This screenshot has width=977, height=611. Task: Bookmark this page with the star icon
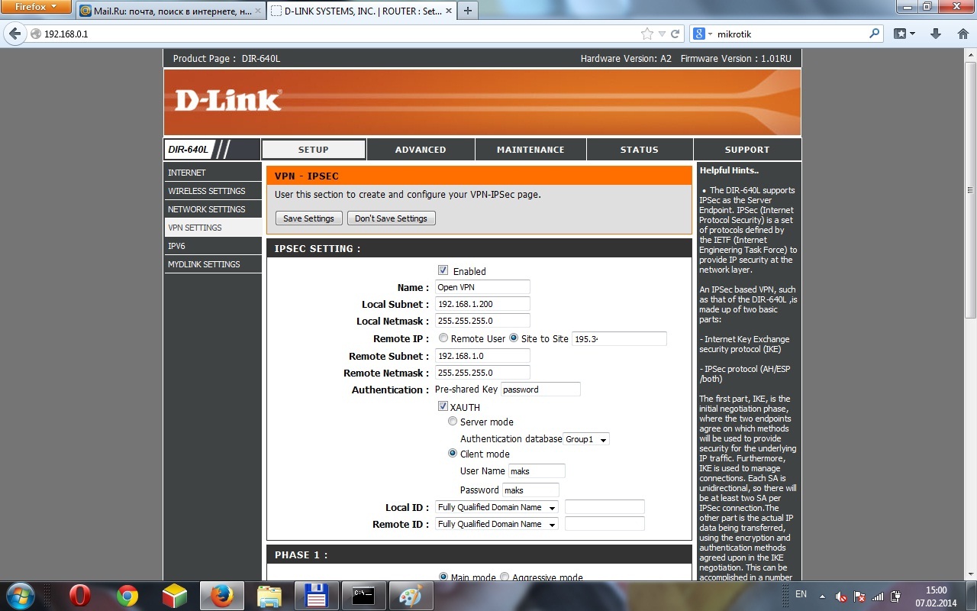(x=647, y=34)
